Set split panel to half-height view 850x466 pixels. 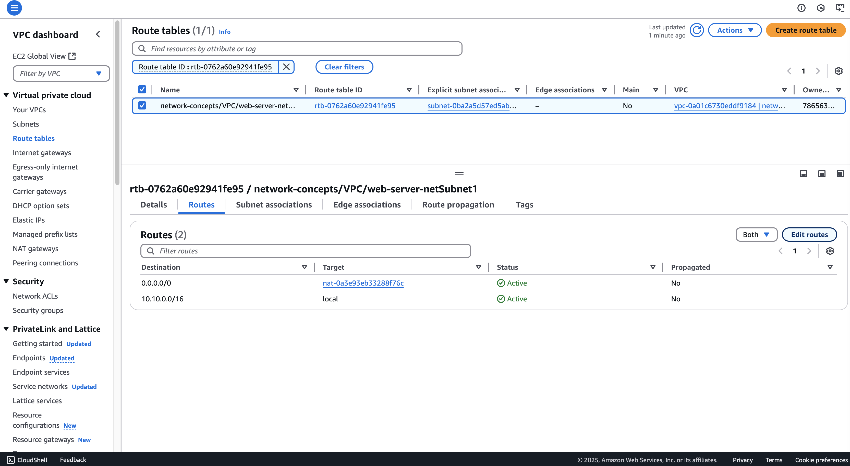(x=822, y=174)
